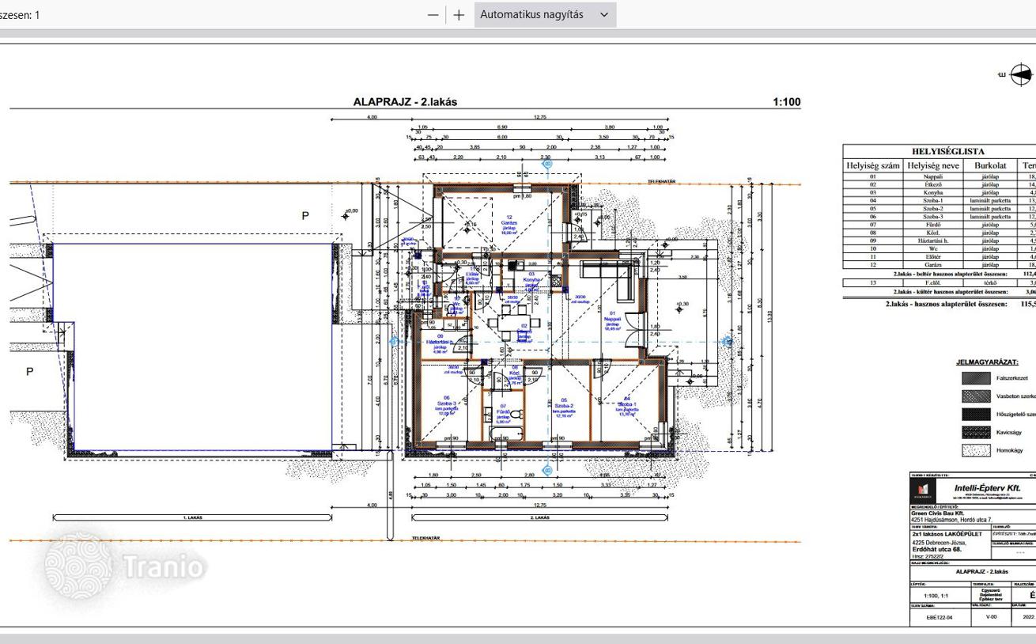Click the 1. LAKÁS label under plan
Screen dimensions: 1036x644
193,517
